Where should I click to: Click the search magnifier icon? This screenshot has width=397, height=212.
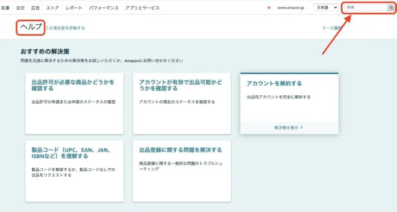pyautogui.click(x=391, y=7)
